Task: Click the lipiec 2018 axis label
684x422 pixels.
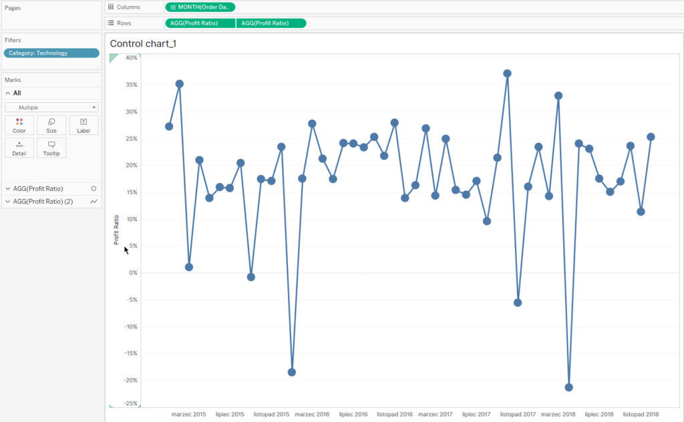Action: click(x=599, y=414)
